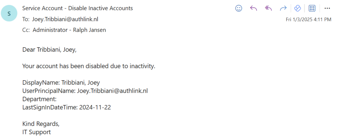Viewport: 338px width, 138px height.
Task: Click the IT Support signature text
Action: pyautogui.click(x=37, y=132)
